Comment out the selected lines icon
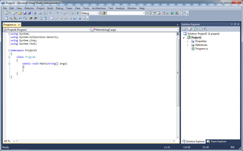Screen dimensions: 243x151 click(41, 18)
